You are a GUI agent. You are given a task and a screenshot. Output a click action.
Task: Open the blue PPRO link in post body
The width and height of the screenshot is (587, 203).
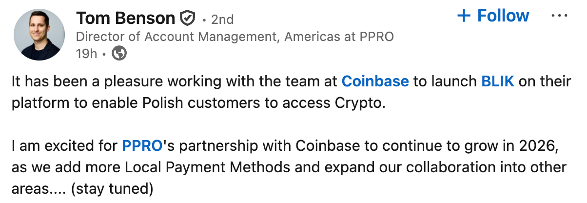(142, 145)
